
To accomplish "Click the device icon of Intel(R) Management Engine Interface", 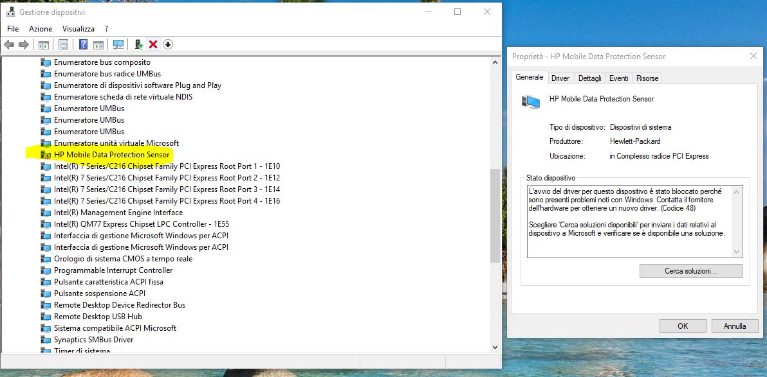I will click(x=46, y=213).
